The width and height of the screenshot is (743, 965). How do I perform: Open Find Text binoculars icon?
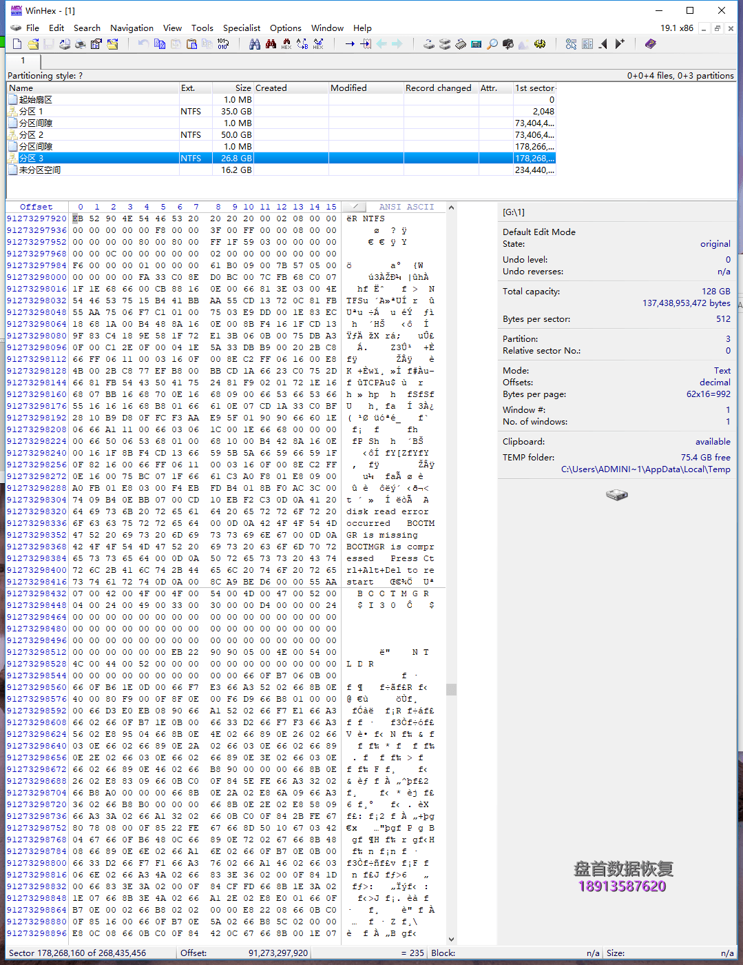255,44
